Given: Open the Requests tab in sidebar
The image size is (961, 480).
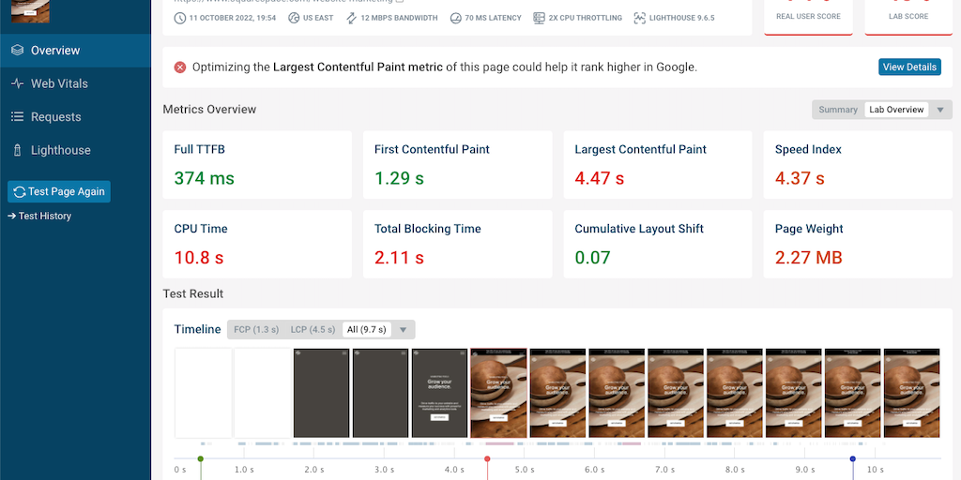Looking at the screenshot, I should point(56,117).
